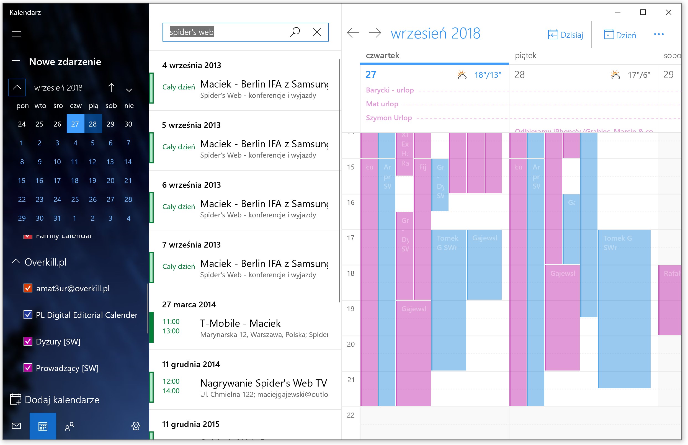
Task: Click Nowe zdarzenie label
Action: pos(65,61)
